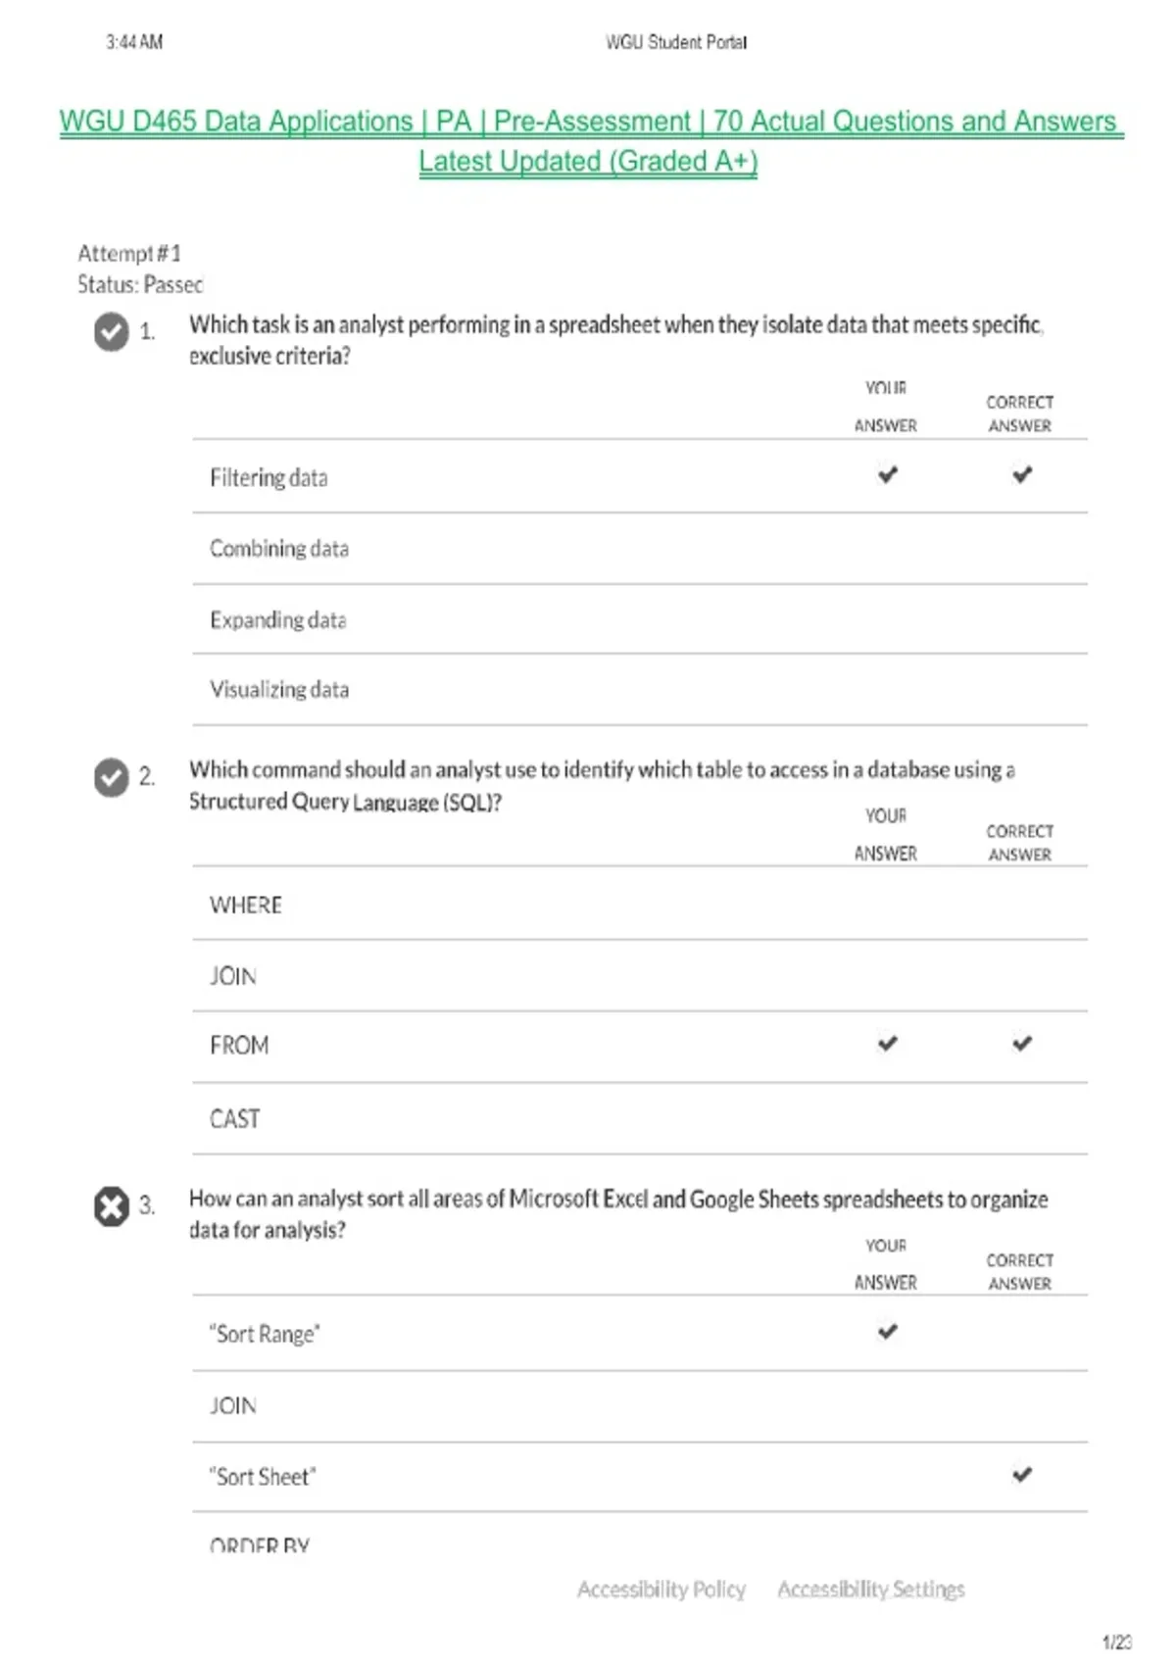Click Correct Answer checkmark in FROM row
The width and height of the screenshot is (1176, 1666).
1022,1044
